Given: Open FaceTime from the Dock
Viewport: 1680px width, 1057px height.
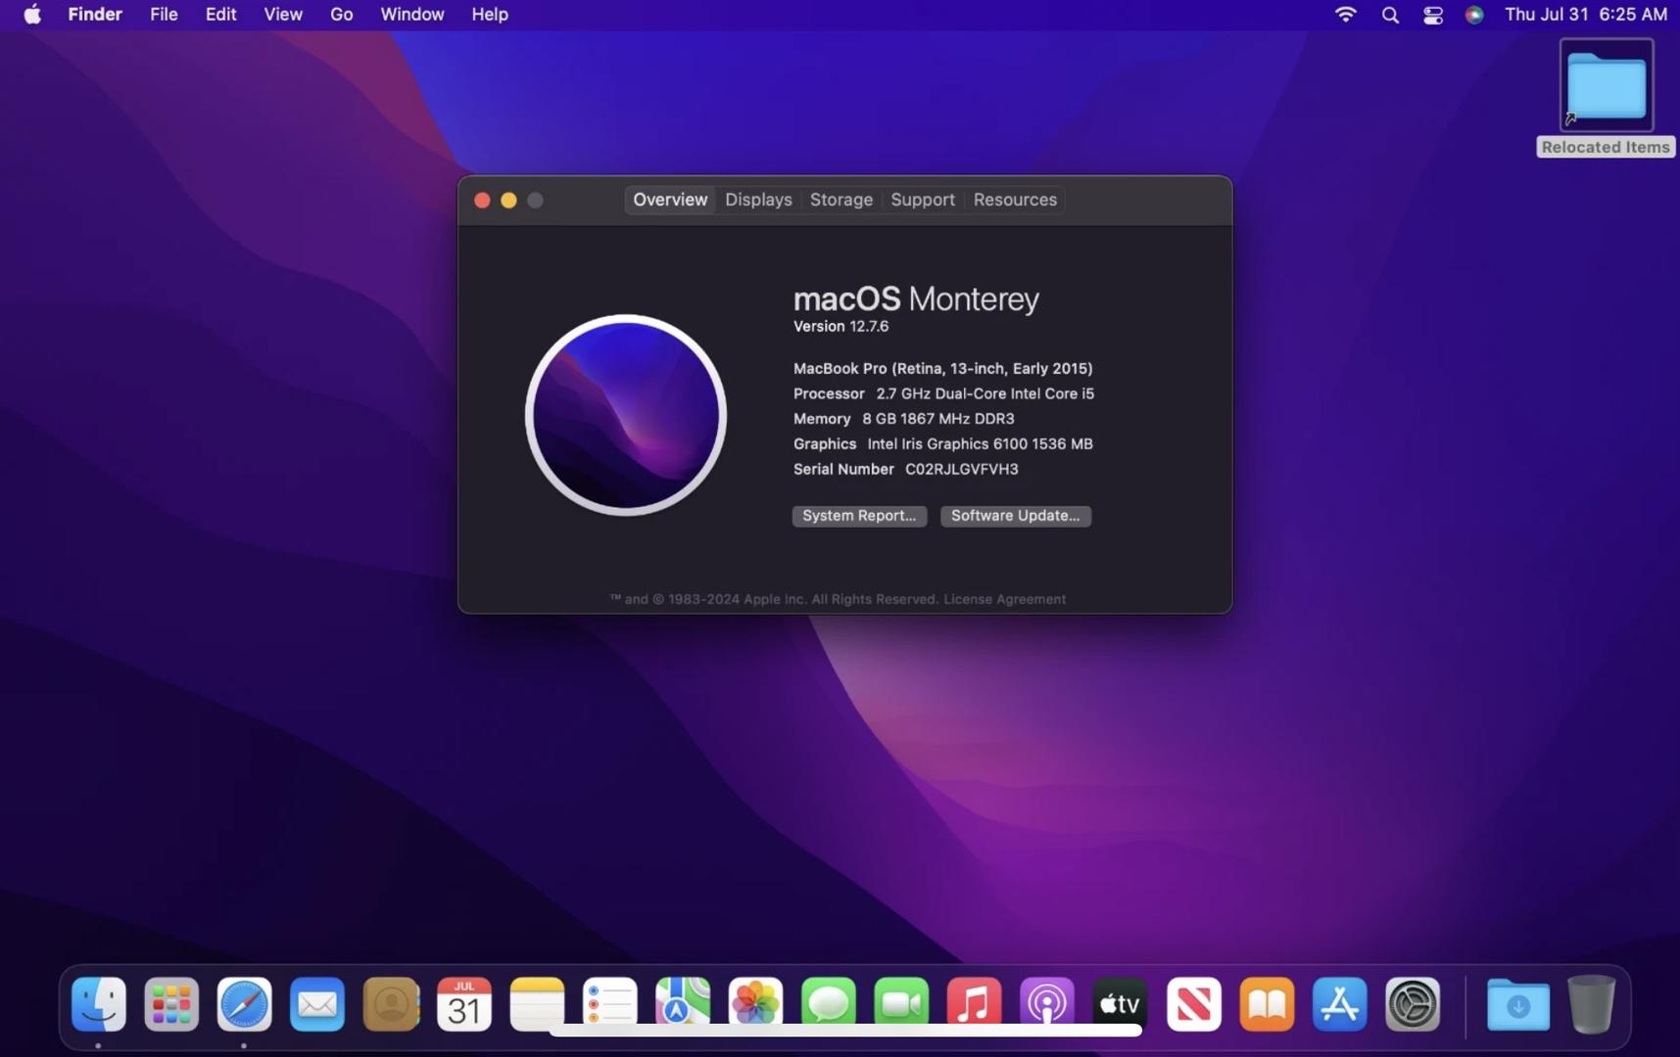Looking at the screenshot, I should click(x=901, y=1004).
